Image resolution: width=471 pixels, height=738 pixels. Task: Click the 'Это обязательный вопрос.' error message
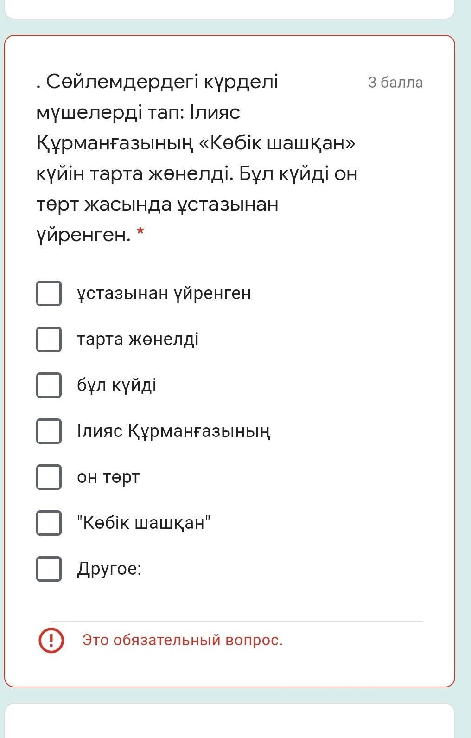182,640
